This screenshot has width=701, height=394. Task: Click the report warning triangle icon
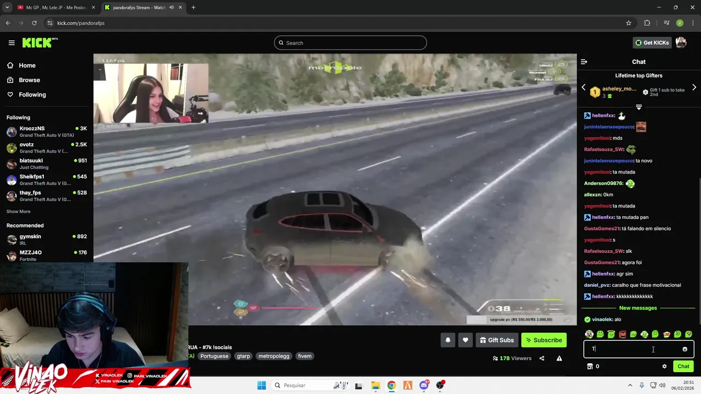[x=559, y=358]
